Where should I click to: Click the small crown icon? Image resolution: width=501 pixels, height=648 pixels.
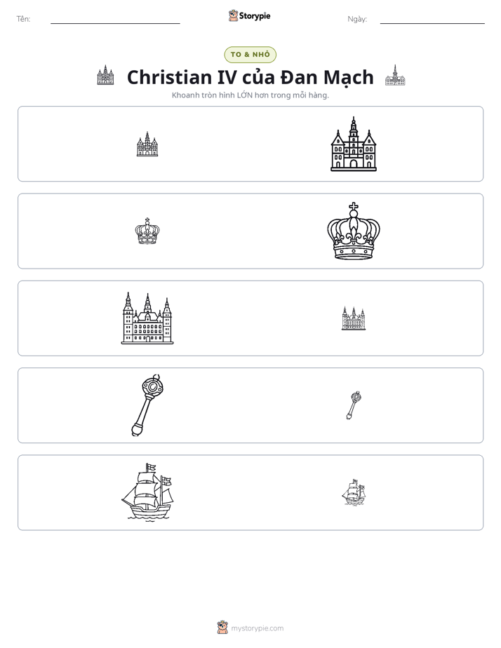147,231
